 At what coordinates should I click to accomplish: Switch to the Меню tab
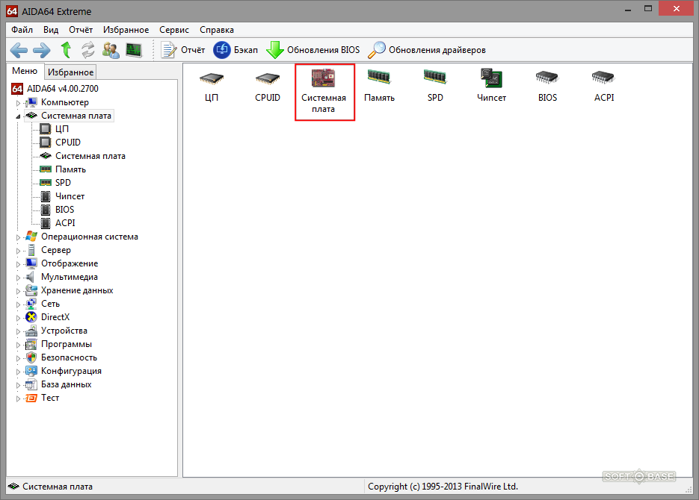pos(25,71)
